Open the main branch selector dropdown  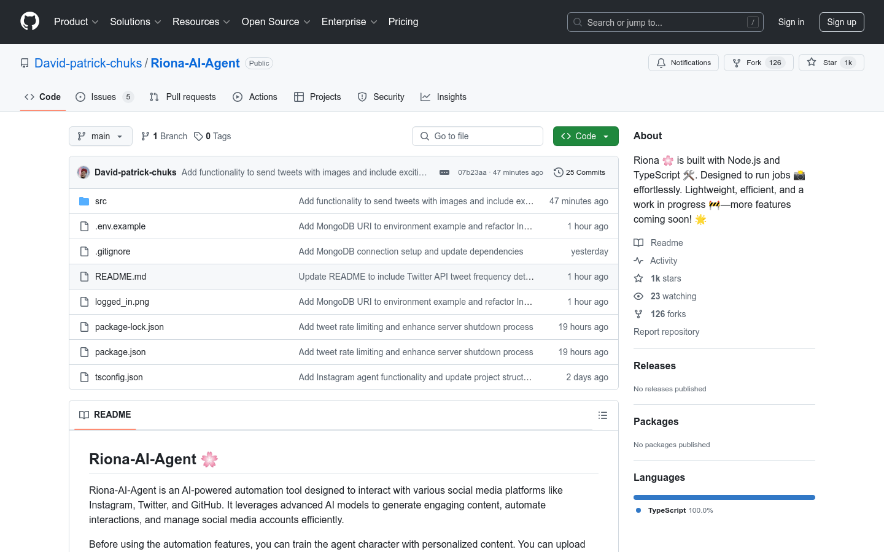(x=101, y=136)
